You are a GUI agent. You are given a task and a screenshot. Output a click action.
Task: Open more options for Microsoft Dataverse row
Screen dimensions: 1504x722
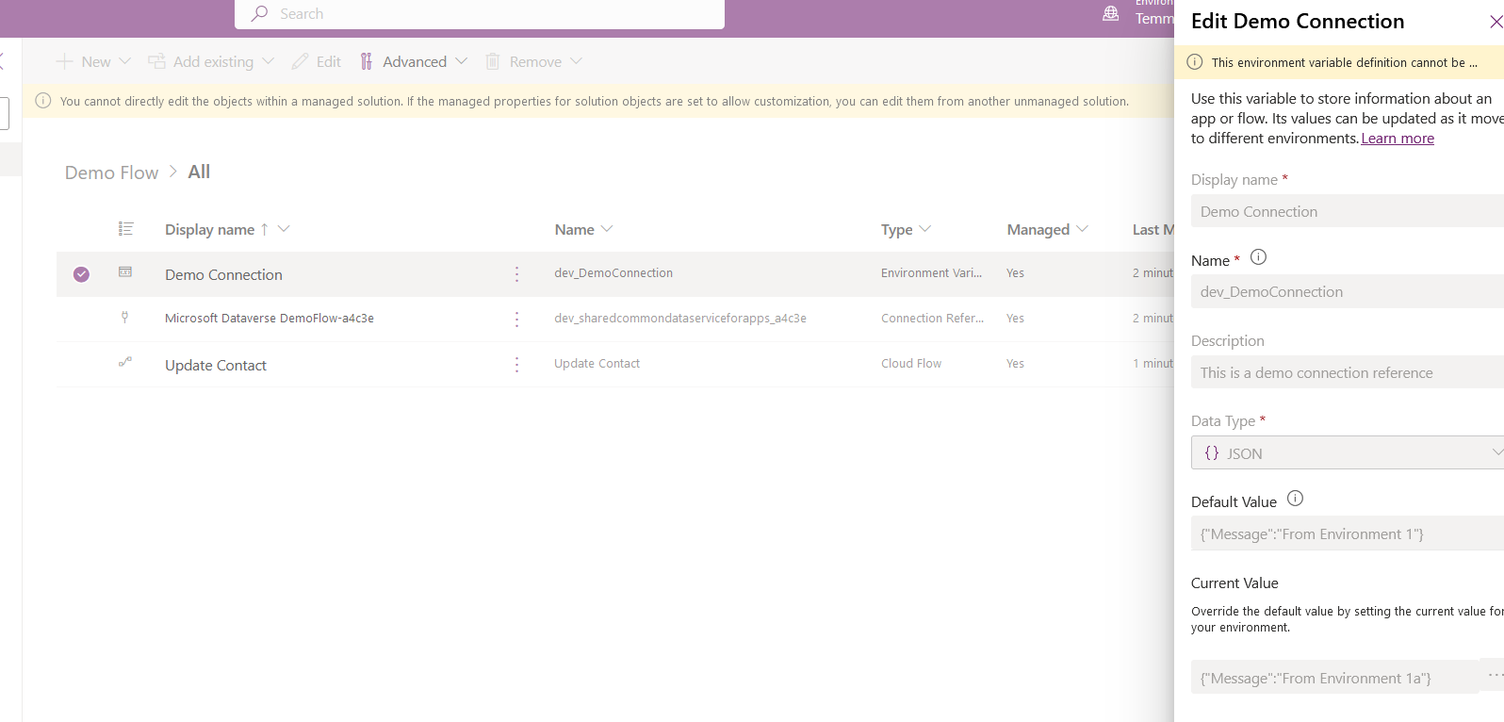[516, 320]
